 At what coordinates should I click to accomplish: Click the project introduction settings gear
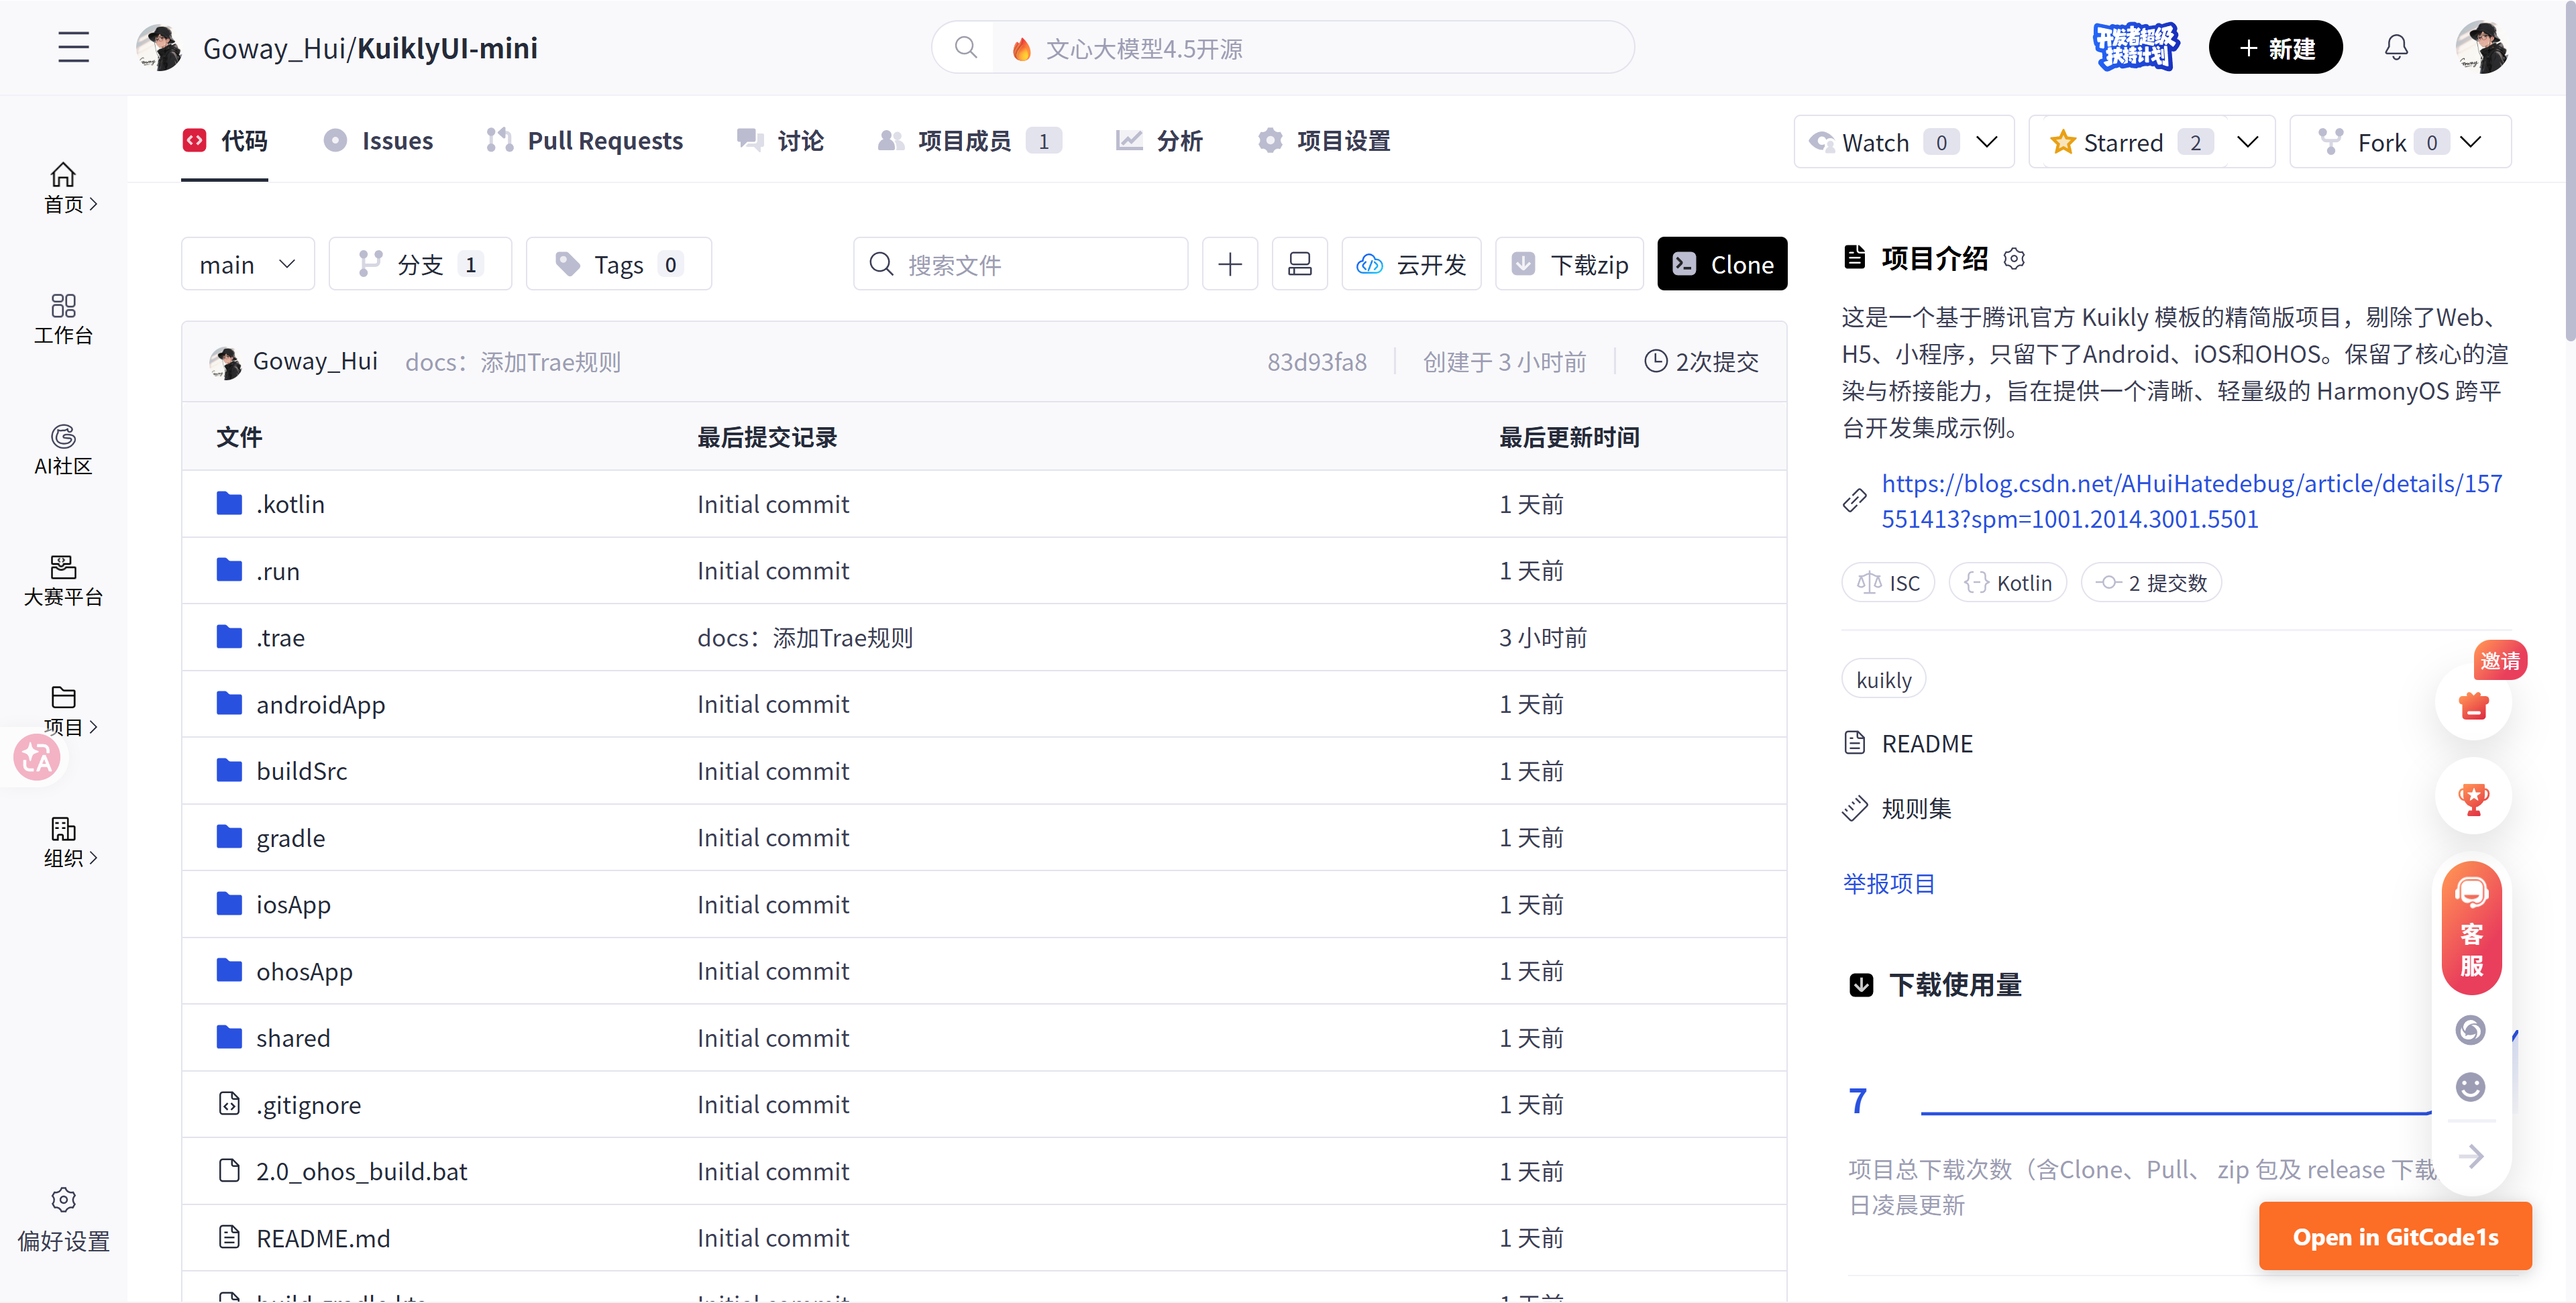pyautogui.click(x=2014, y=259)
